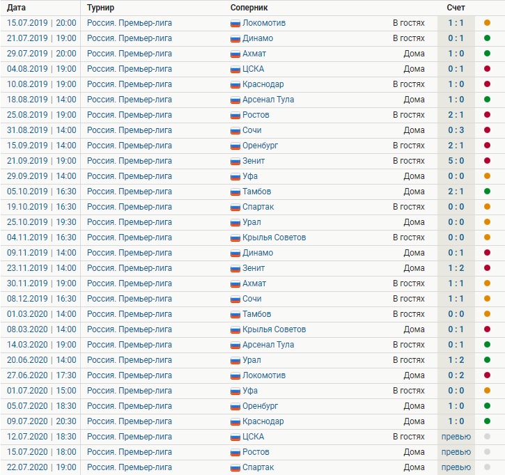Open the Оренбург team link for 05.07.2020

point(261,406)
